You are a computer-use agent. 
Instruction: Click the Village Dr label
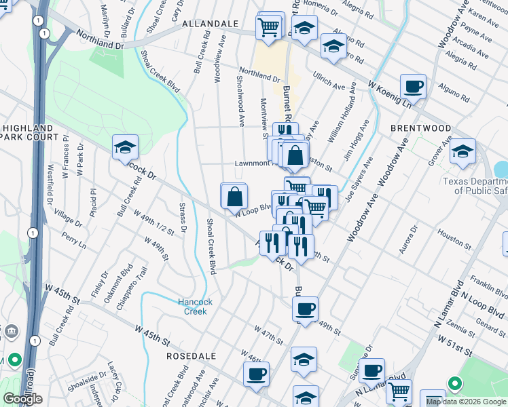pyautogui.click(x=68, y=218)
